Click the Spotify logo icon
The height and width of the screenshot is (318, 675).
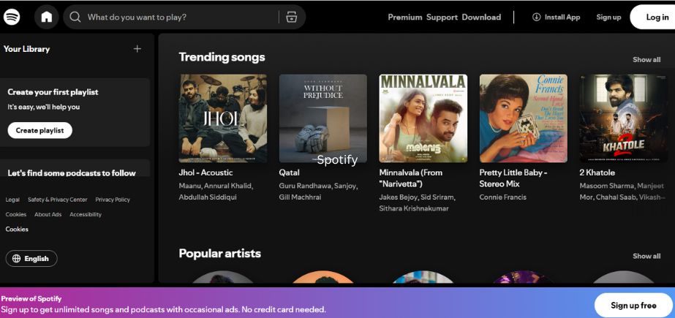(12, 18)
